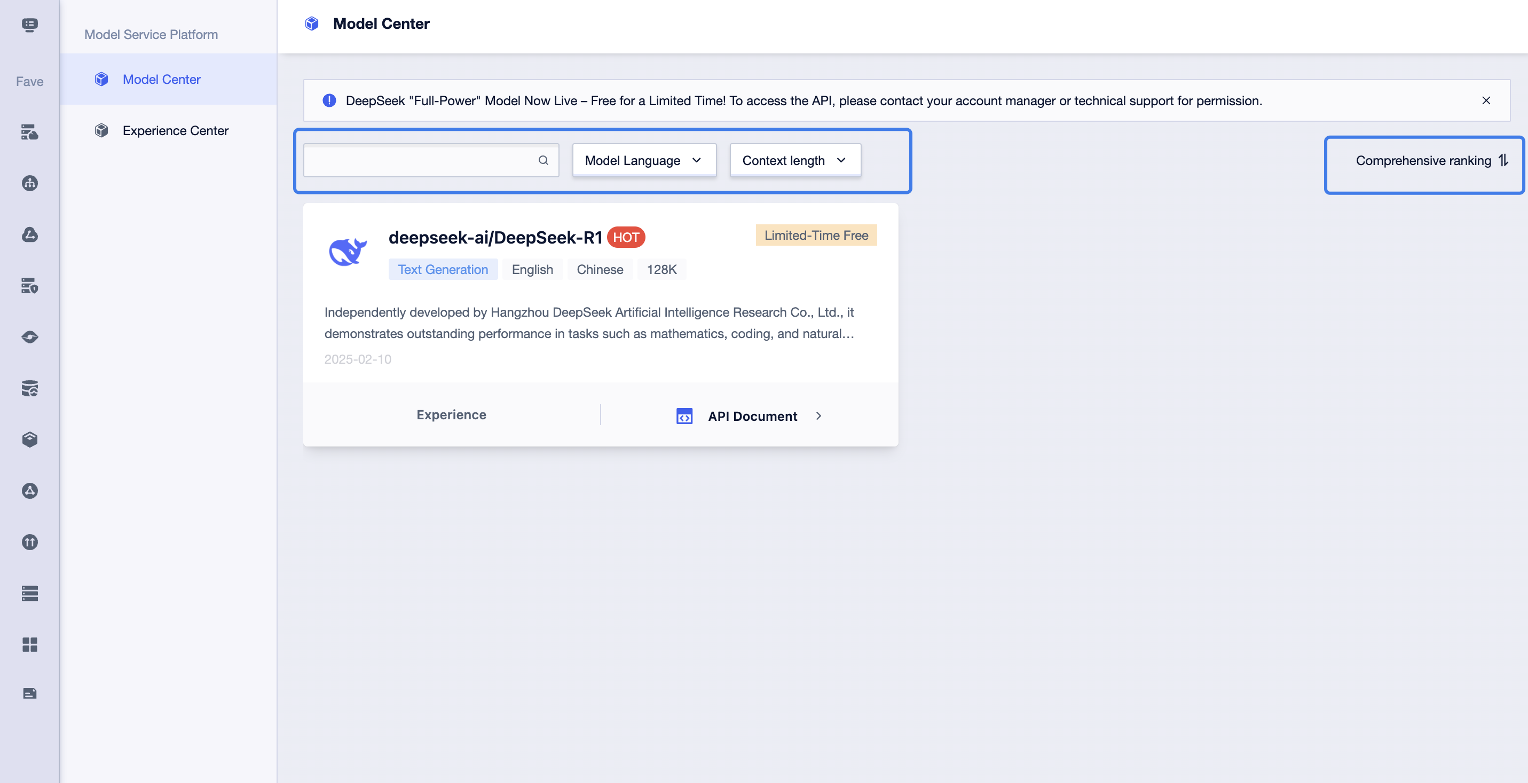This screenshot has width=1528, height=783.
Task: Open the cloud server icon in sidebar
Action: [30, 132]
